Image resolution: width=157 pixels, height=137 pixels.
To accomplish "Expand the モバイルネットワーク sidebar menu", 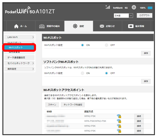I will [20, 63].
